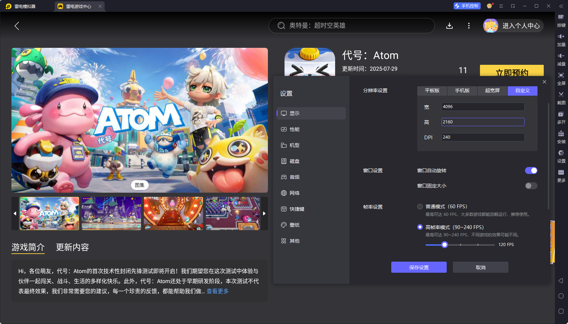Open the 磁盘 settings section
568x324 pixels.
311,161
